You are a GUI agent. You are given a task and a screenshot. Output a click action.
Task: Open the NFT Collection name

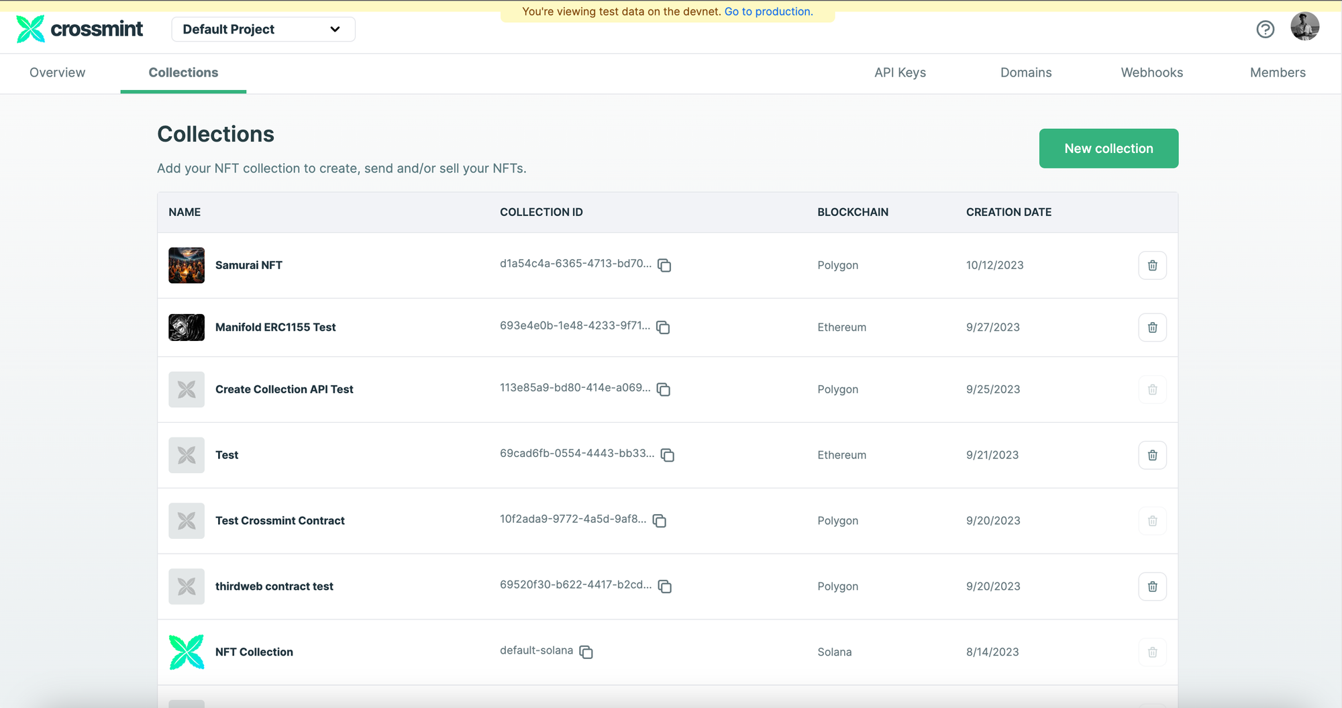tap(254, 652)
